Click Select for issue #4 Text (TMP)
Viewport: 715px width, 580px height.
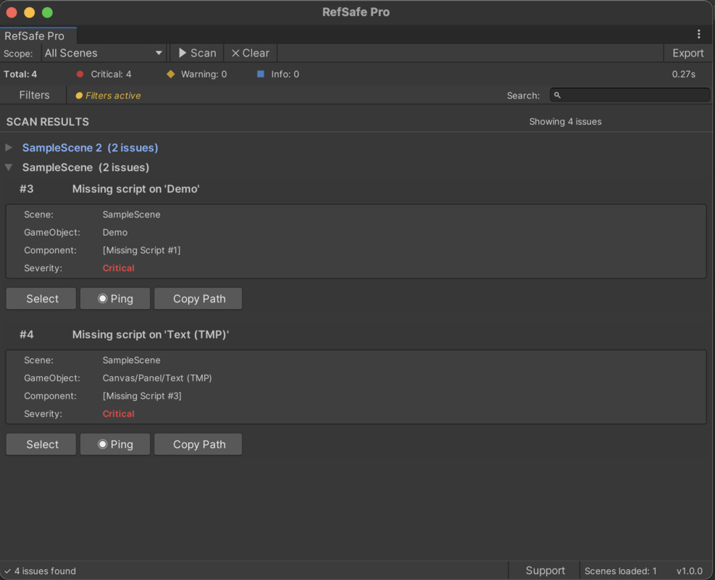tap(41, 444)
